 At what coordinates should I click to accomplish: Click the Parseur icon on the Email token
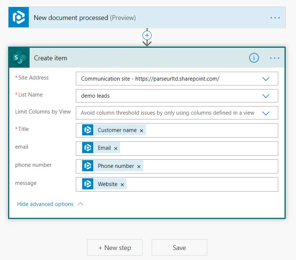(x=88, y=148)
